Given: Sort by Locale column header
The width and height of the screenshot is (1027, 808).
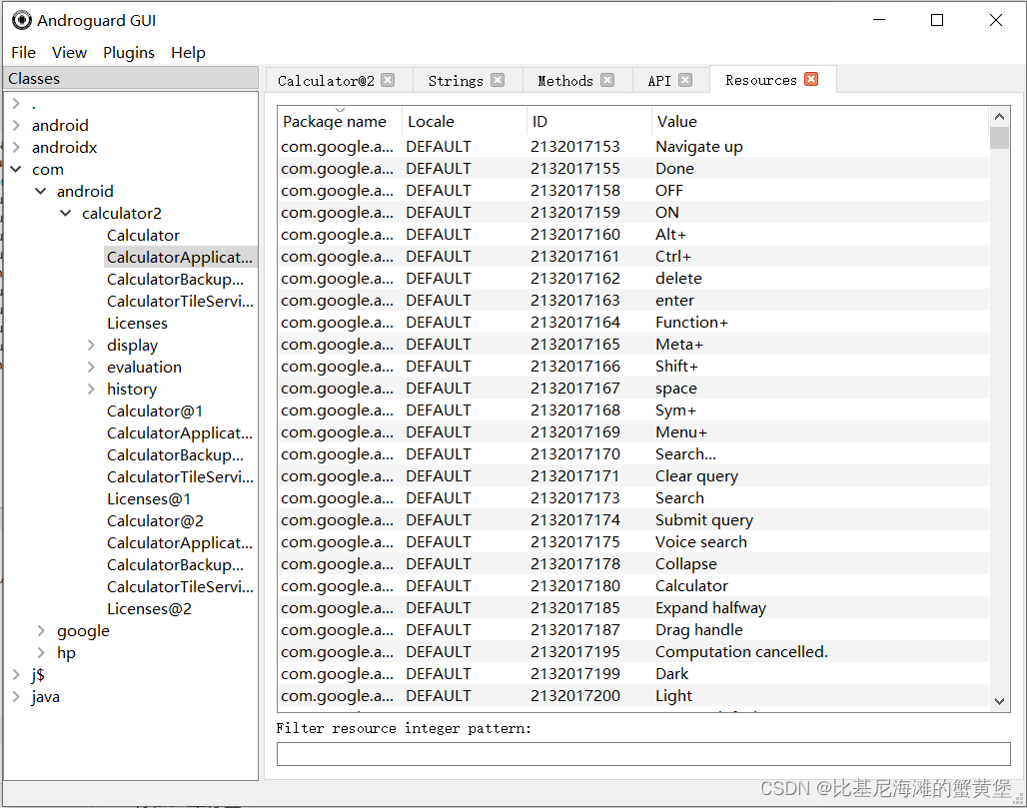Looking at the screenshot, I should pyautogui.click(x=464, y=121).
